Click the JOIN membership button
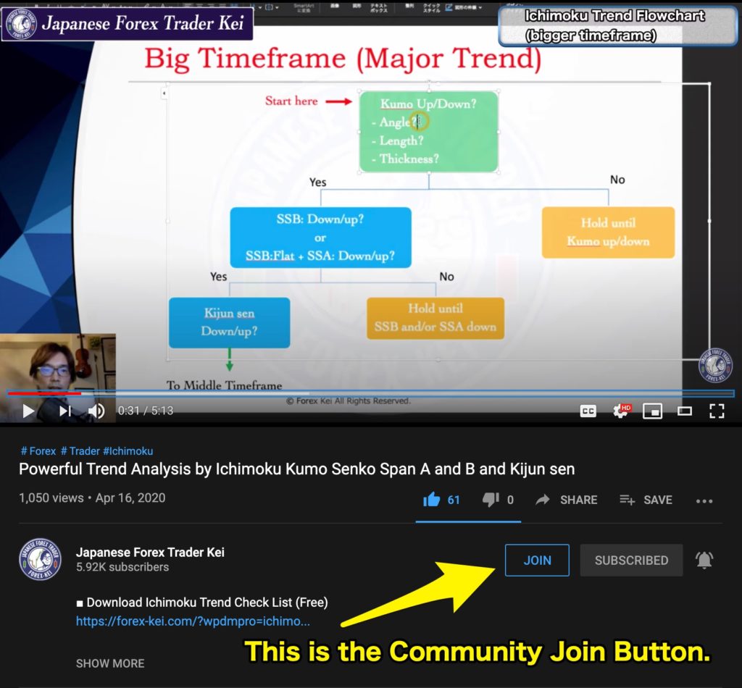The width and height of the screenshot is (742, 688). click(x=537, y=561)
